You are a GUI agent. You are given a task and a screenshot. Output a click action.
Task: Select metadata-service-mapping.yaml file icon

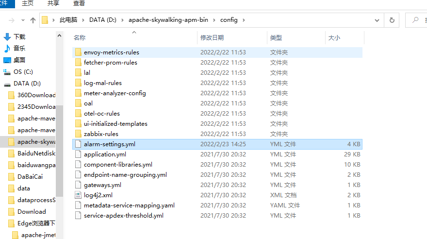point(78,205)
